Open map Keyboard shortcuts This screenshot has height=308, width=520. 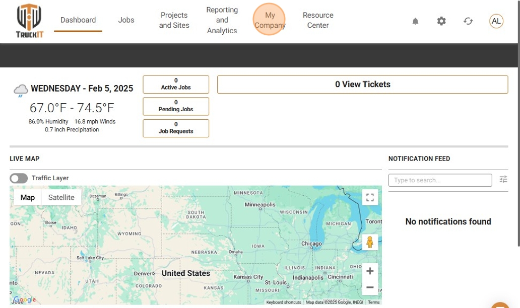coord(284,302)
